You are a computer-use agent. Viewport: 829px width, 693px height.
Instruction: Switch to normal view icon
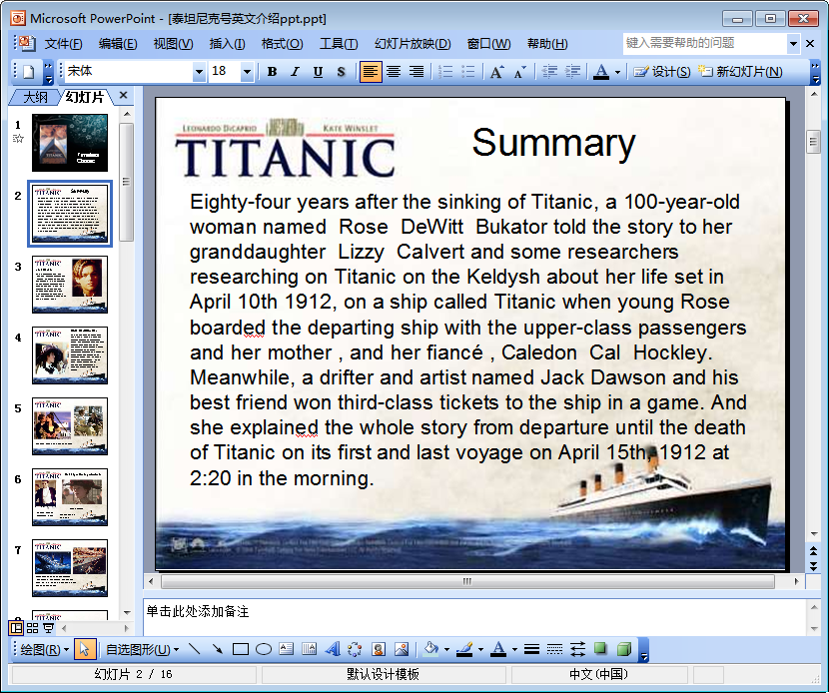pyautogui.click(x=16, y=628)
